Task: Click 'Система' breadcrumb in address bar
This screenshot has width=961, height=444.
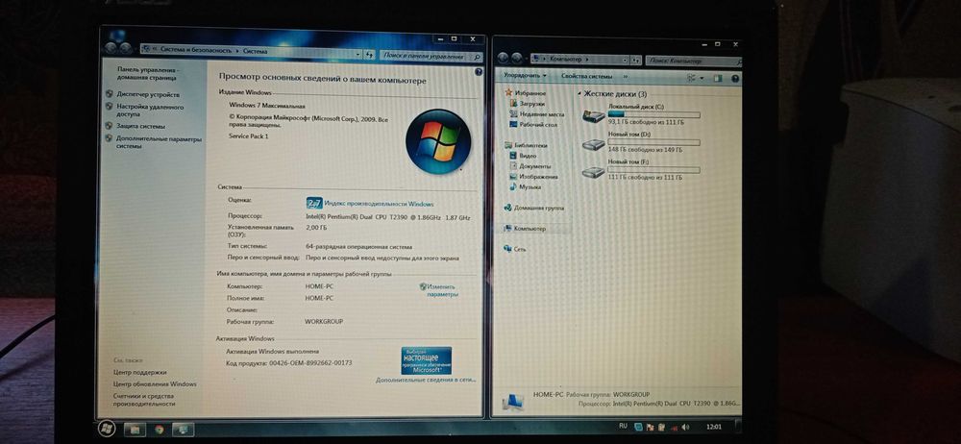Action: [x=255, y=52]
